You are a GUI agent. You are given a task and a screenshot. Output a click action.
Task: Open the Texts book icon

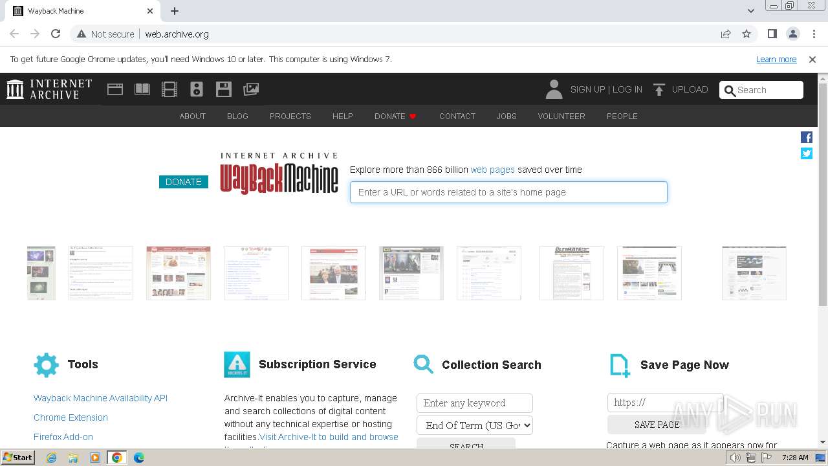coord(142,89)
